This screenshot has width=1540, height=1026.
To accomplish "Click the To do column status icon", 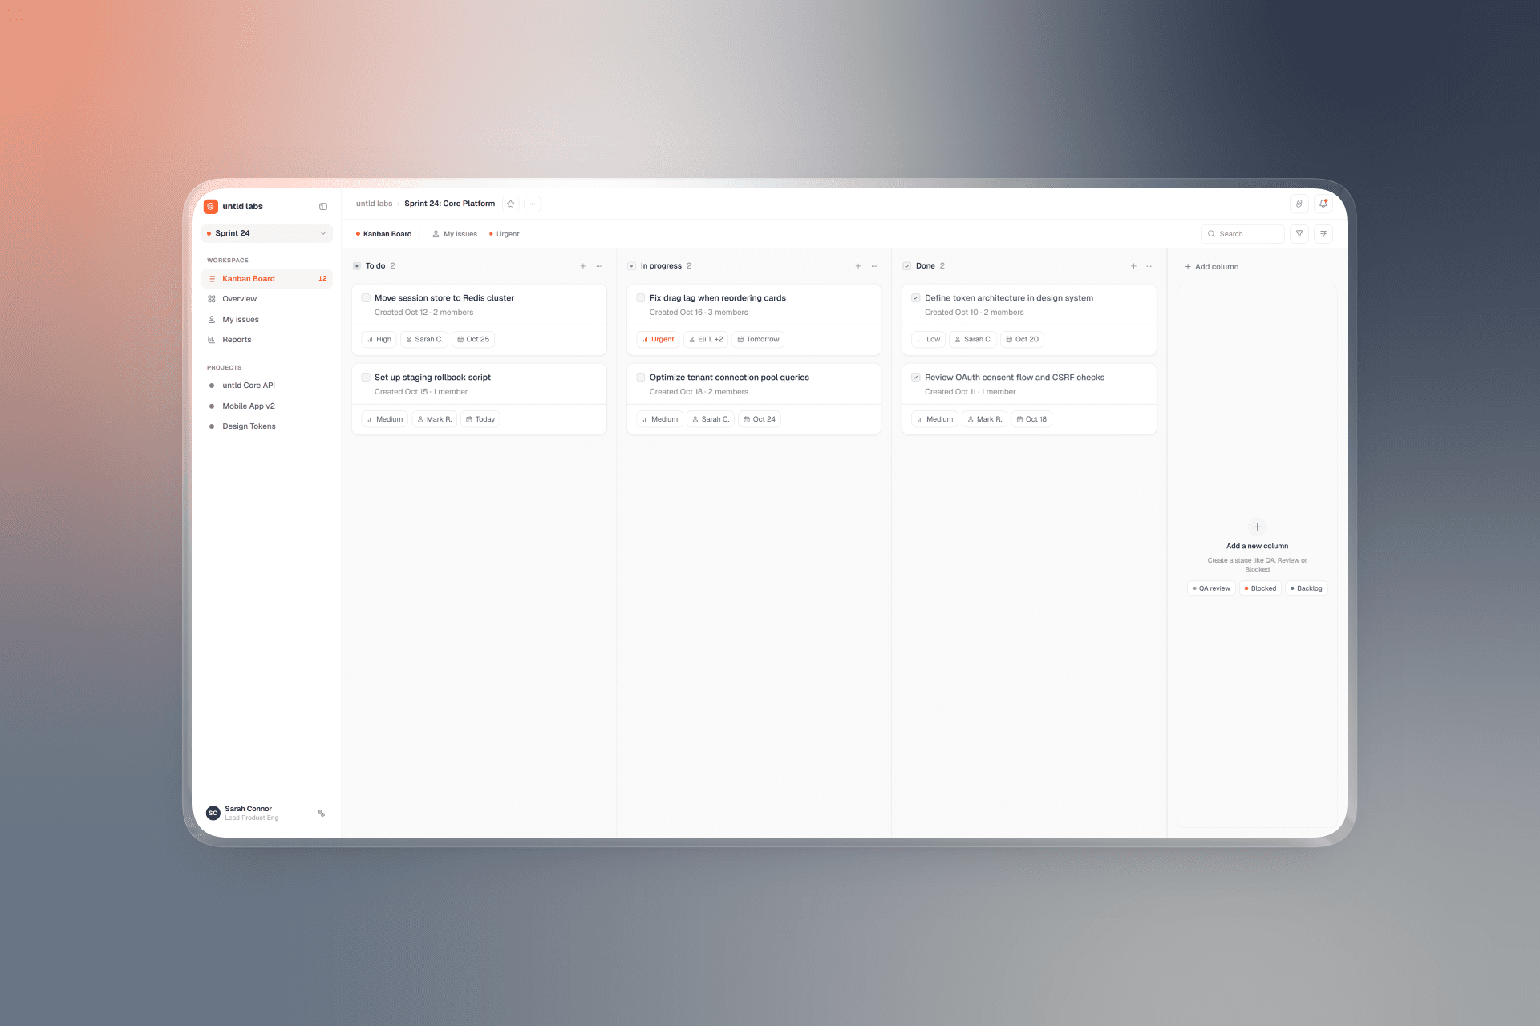I will pos(357,266).
